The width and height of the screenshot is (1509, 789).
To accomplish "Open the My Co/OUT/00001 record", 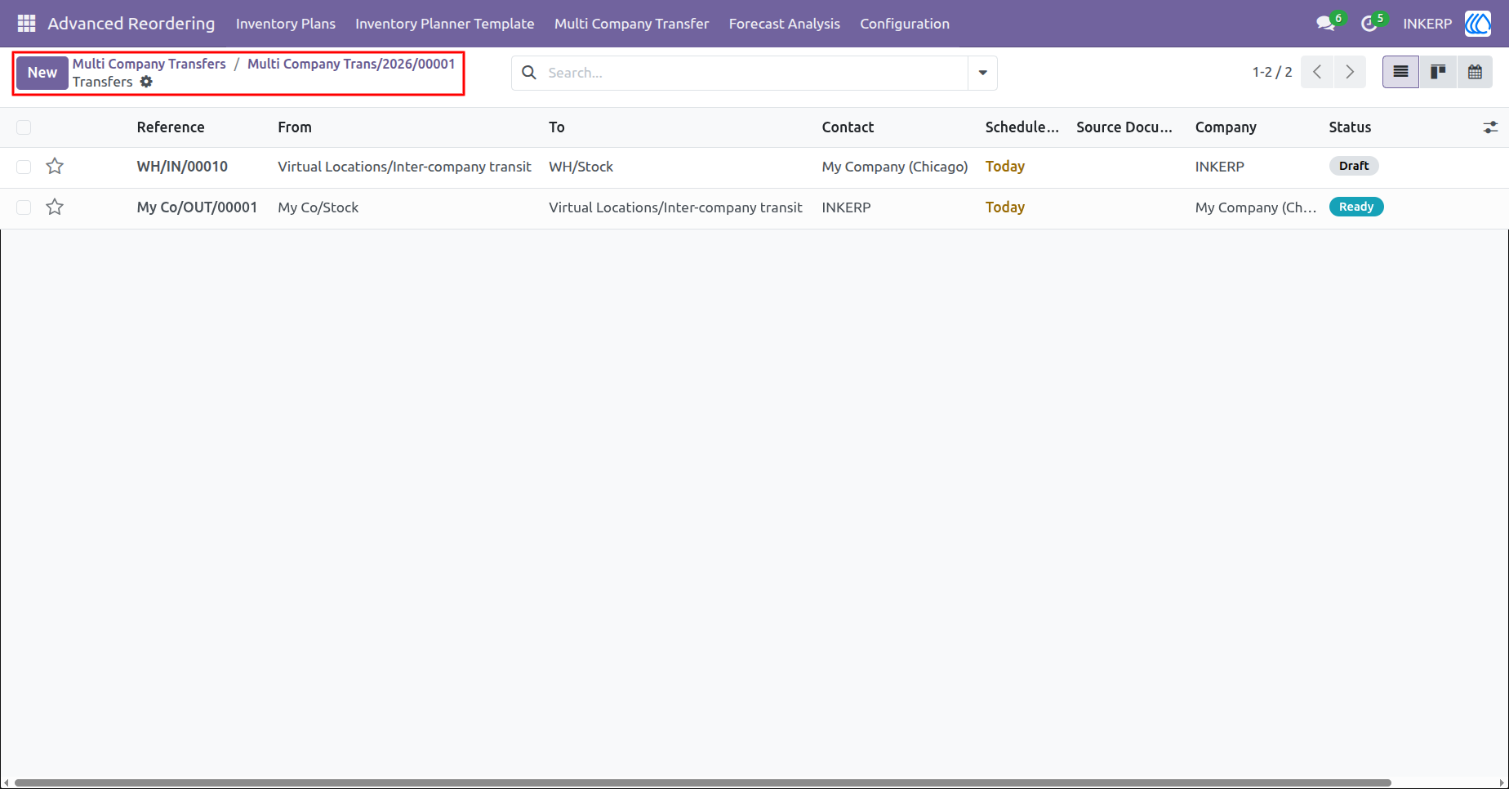I will coord(197,207).
